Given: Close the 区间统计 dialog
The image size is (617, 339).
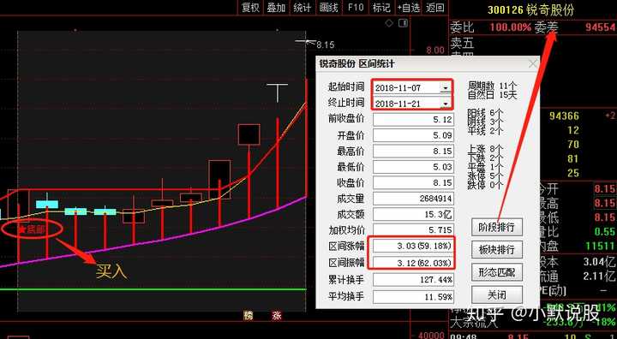Looking at the screenshot, I should (532, 63).
